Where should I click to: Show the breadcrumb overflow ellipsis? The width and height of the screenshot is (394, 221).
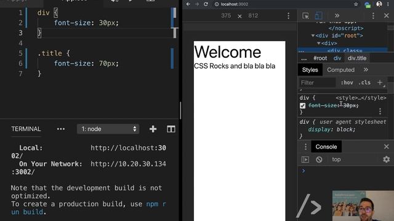coord(304,59)
